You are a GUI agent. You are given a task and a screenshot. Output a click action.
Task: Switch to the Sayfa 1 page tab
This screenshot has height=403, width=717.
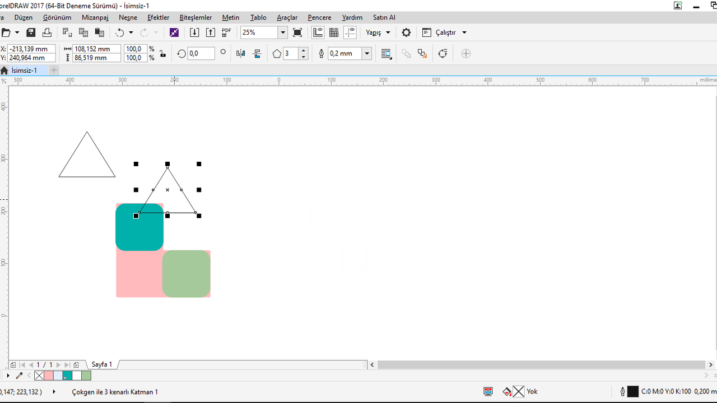pos(102,364)
